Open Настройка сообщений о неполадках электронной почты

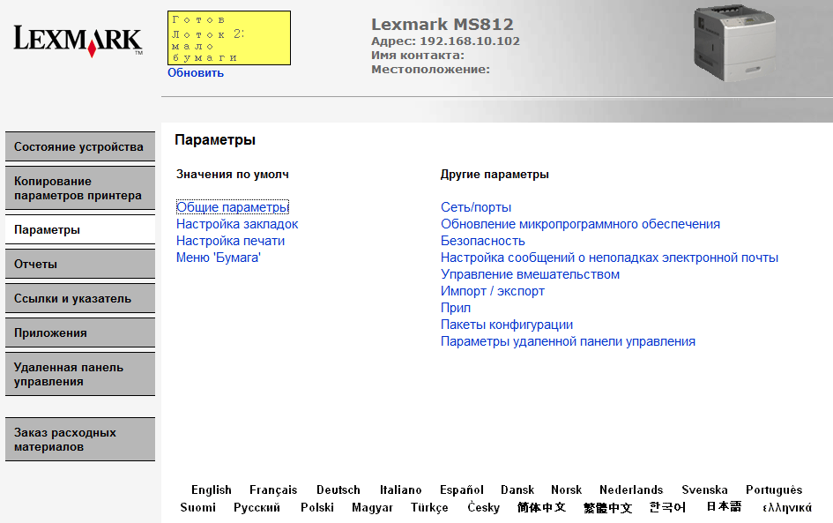[x=609, y=258]
